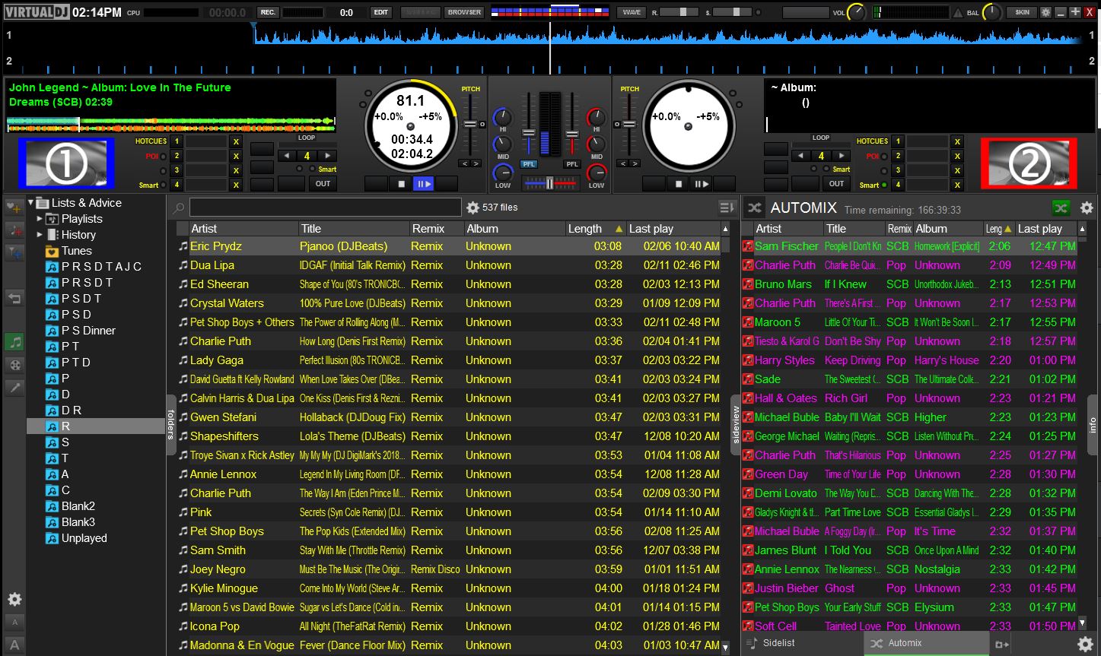Open the info side handle
Viewport: 1101px width, 656px height.
[1092, 425]
